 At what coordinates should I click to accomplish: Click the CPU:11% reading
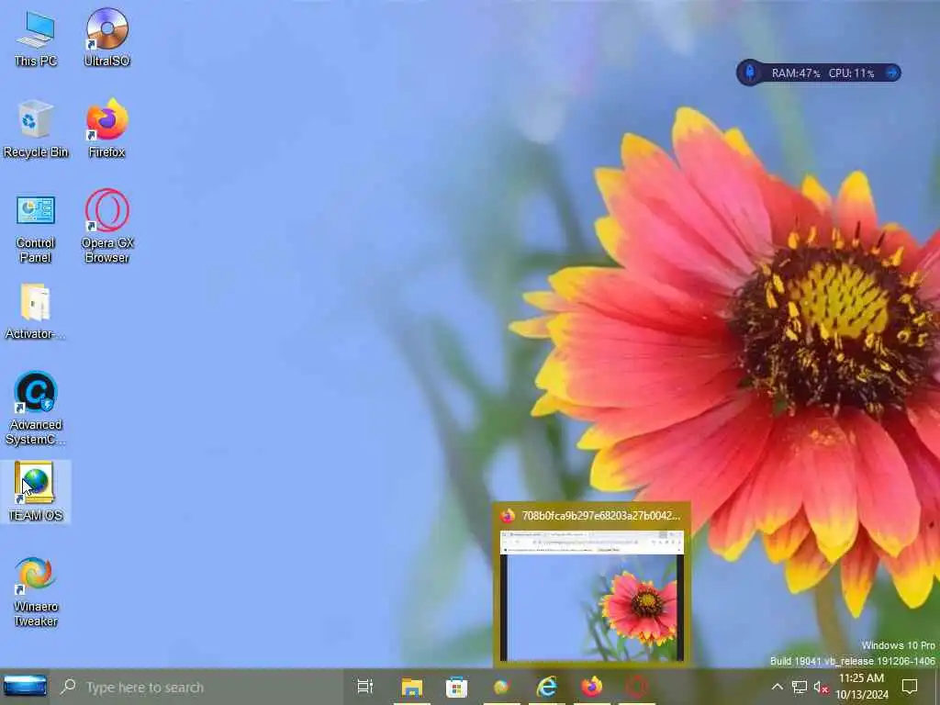[851, 73]
